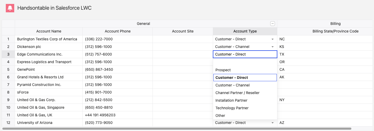374x131 pixels.
Task: Pick Technology Partner from the list
Action: point(245,108)
